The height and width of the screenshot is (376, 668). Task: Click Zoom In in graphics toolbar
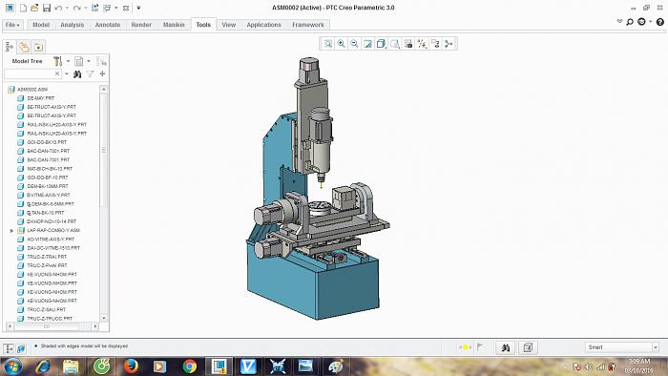(x=342, y=44)
